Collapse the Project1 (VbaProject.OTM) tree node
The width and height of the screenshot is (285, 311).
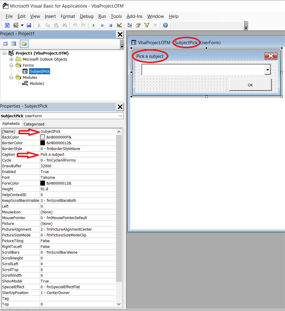(x=4, y=53)
